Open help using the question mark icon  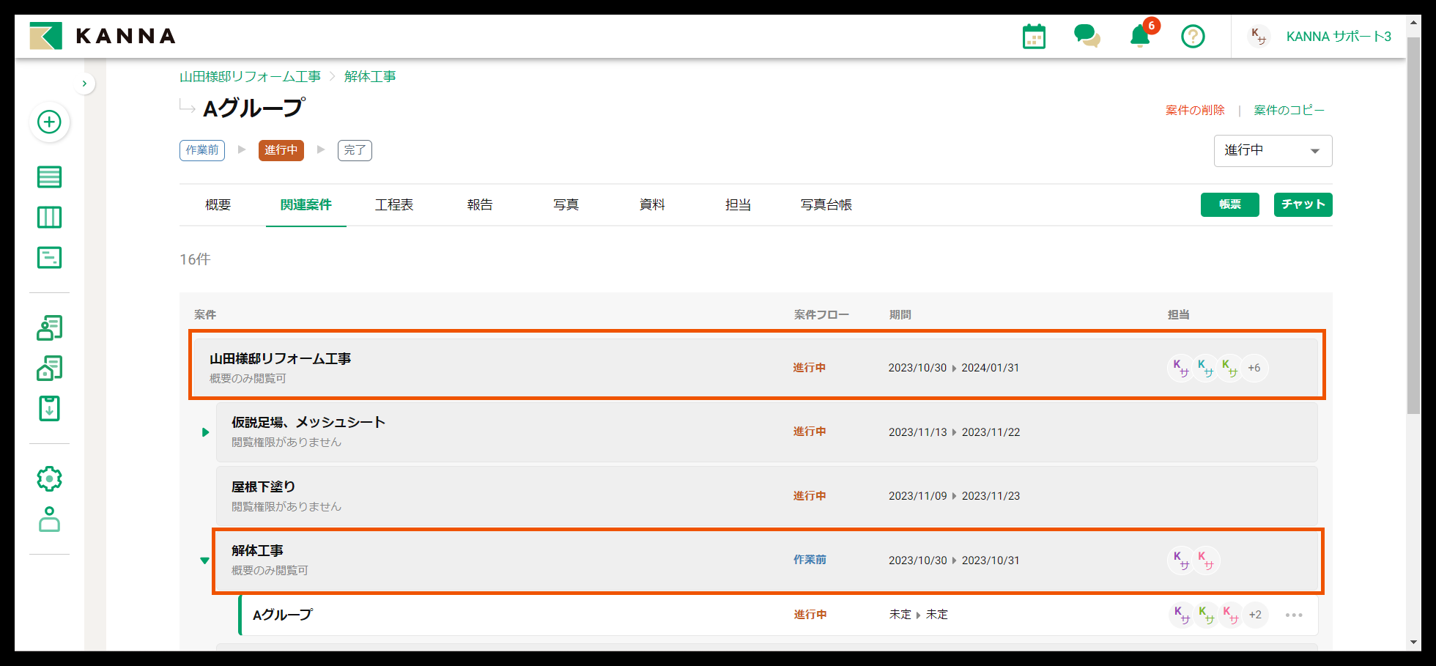point(1192,36)
